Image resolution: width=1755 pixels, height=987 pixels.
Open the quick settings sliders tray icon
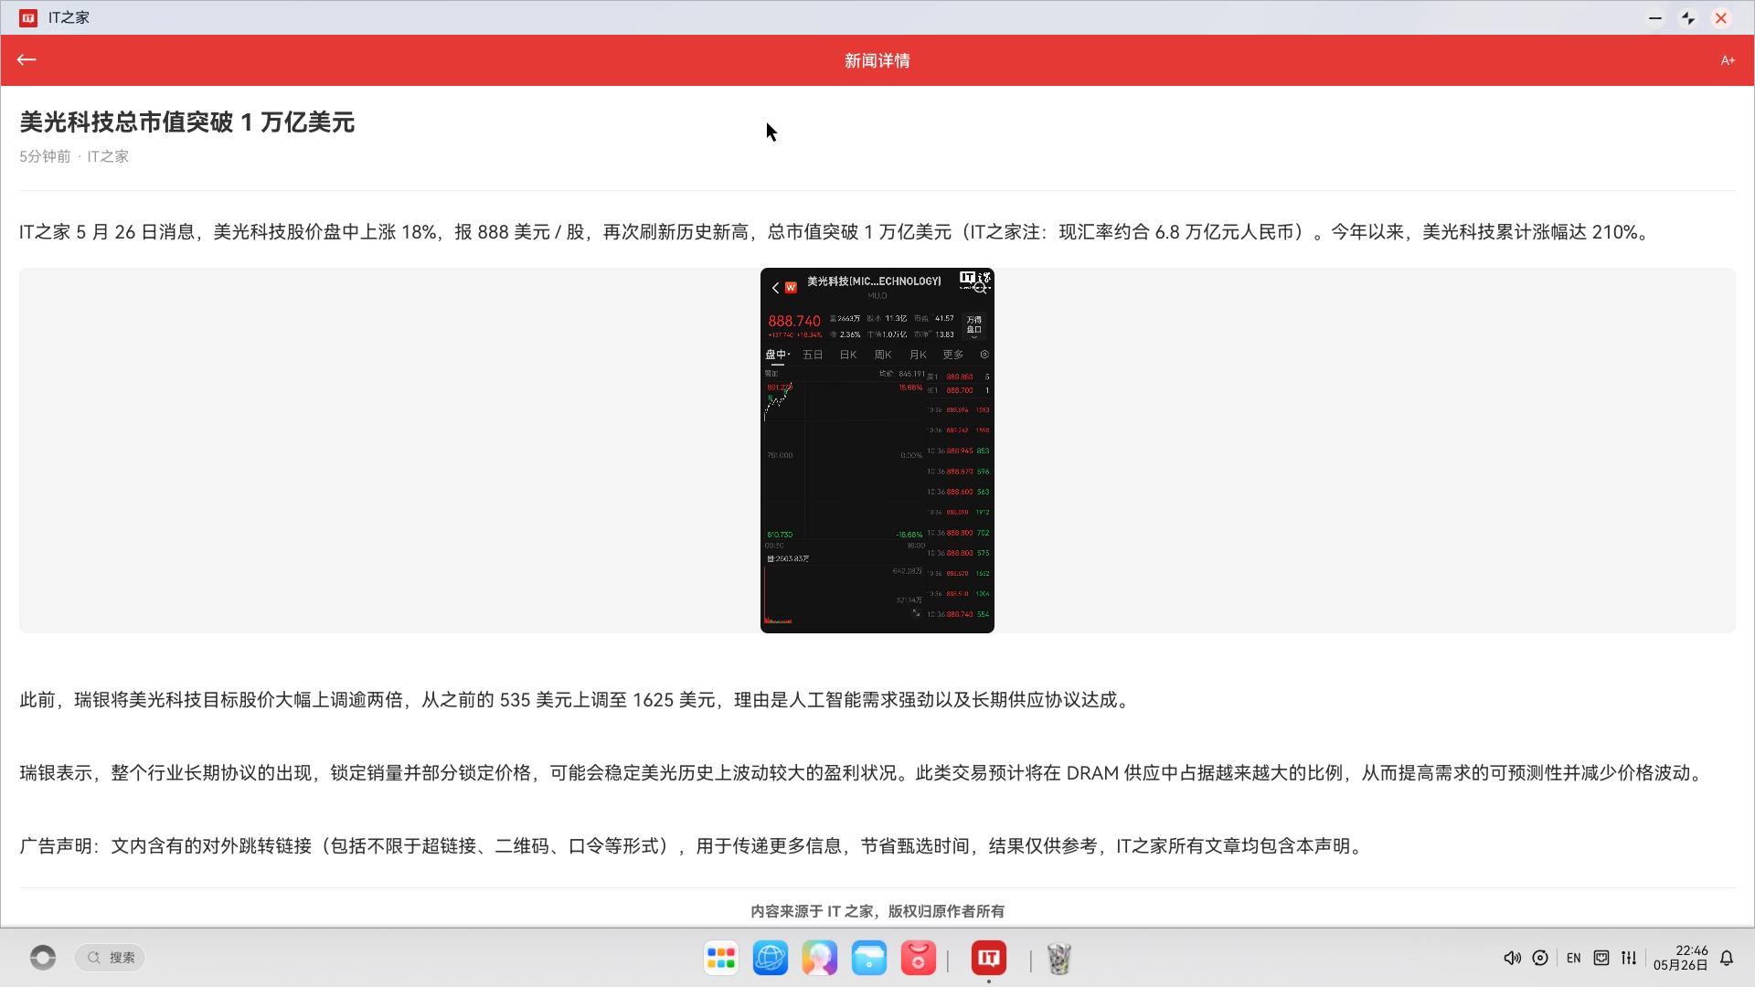(1629, 958)
